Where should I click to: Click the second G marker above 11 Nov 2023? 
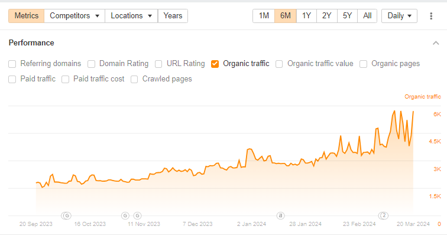(137, 216)
